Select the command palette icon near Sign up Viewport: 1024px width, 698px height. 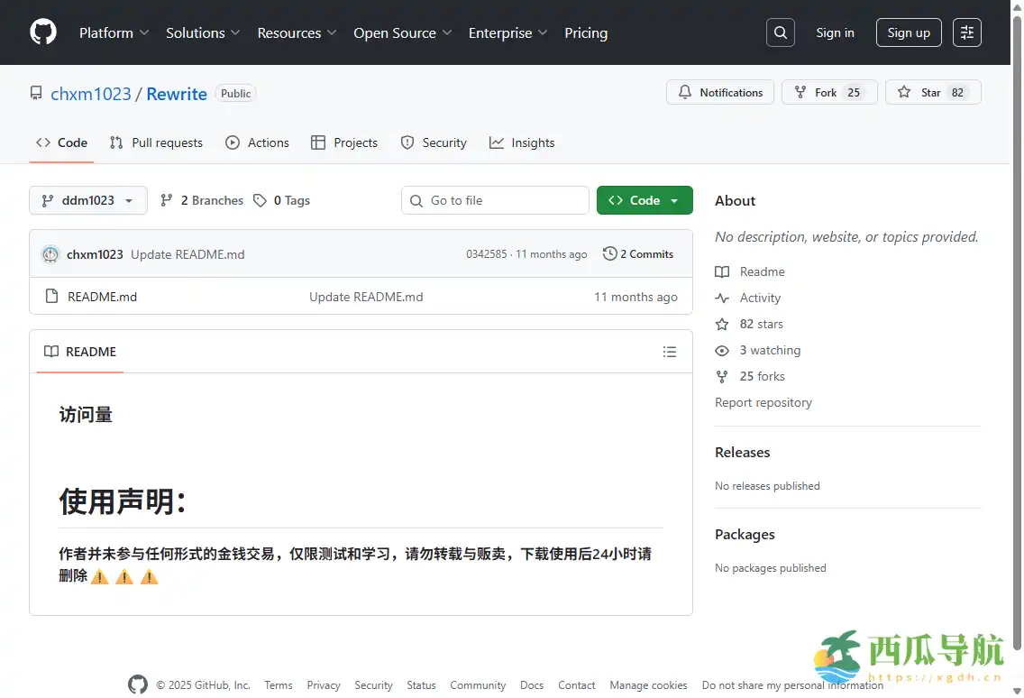pos(966,32)
